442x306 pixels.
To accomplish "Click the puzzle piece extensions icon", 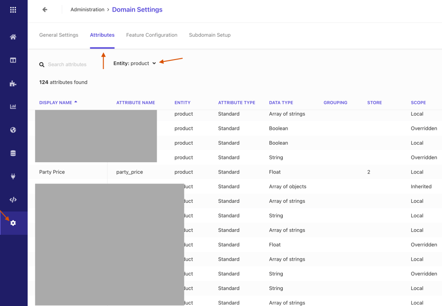I will pyautogui.click(x=13, y=84).
